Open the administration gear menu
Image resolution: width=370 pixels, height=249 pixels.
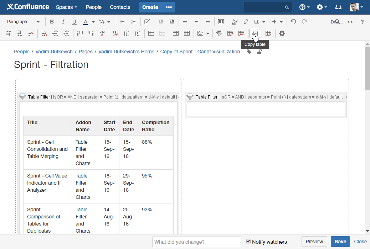(x=322, y=7)
